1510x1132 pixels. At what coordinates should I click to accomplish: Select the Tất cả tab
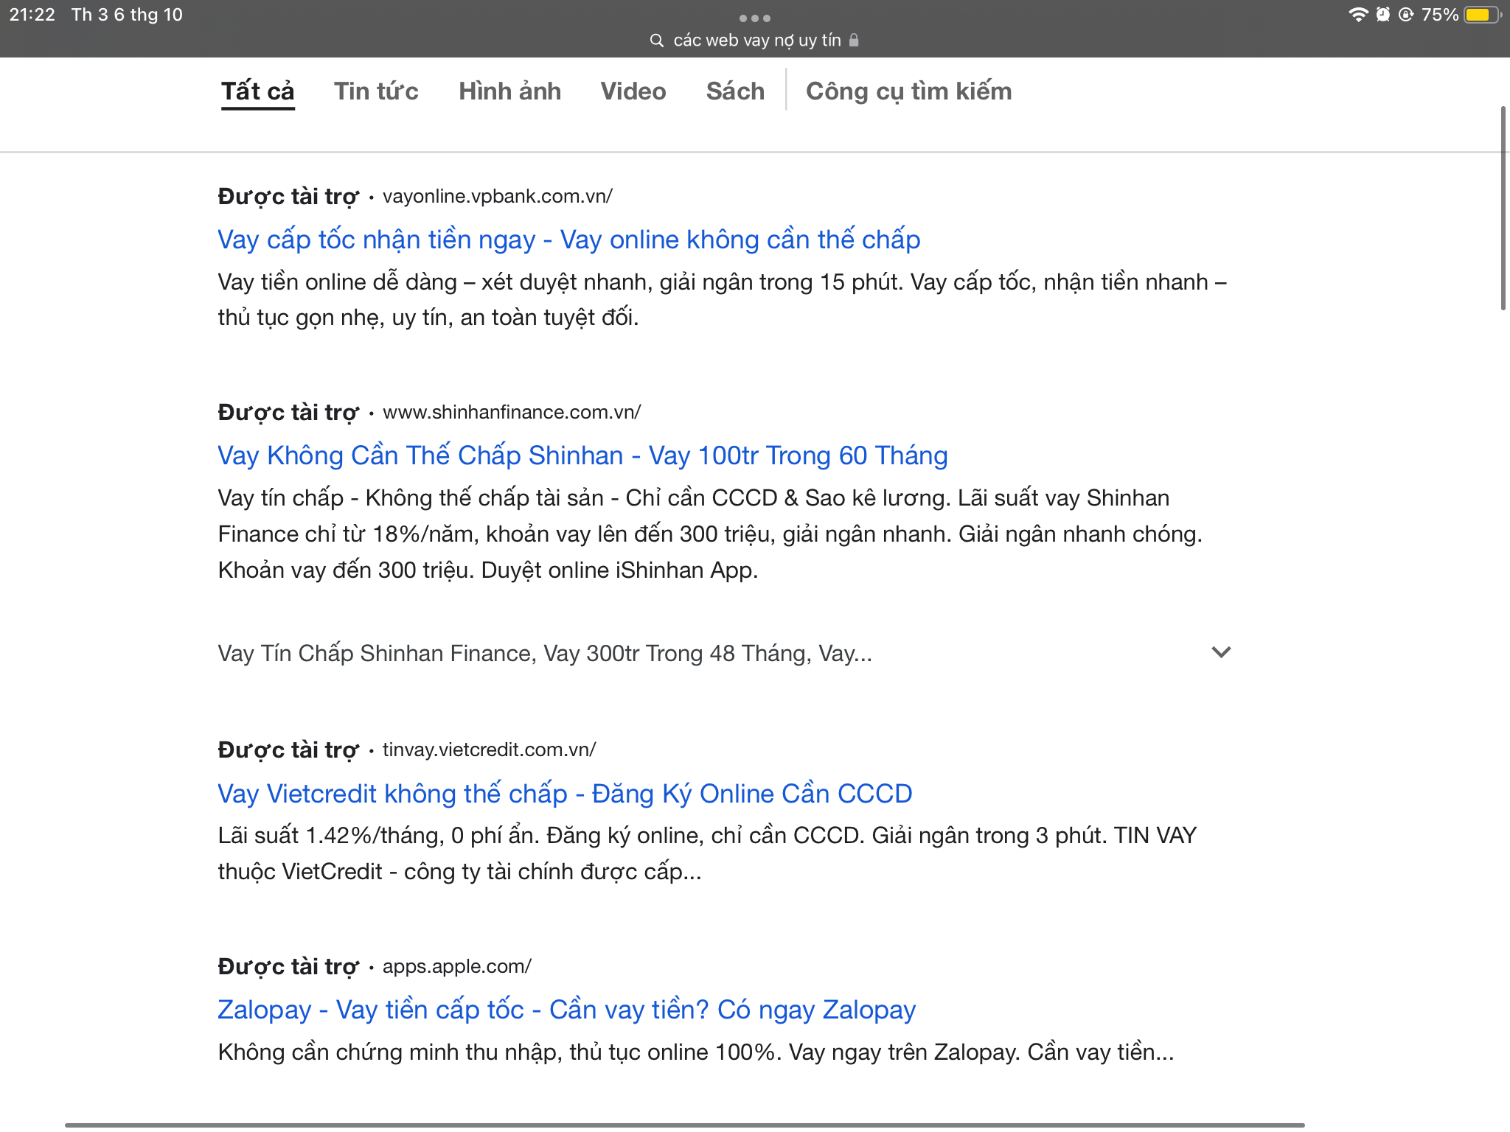coord(257,91)
